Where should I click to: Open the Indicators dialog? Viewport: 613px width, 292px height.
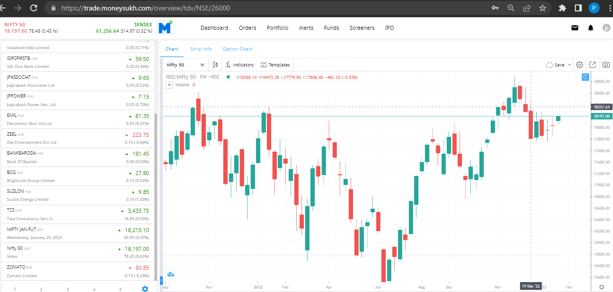click(x=239, y=65)
